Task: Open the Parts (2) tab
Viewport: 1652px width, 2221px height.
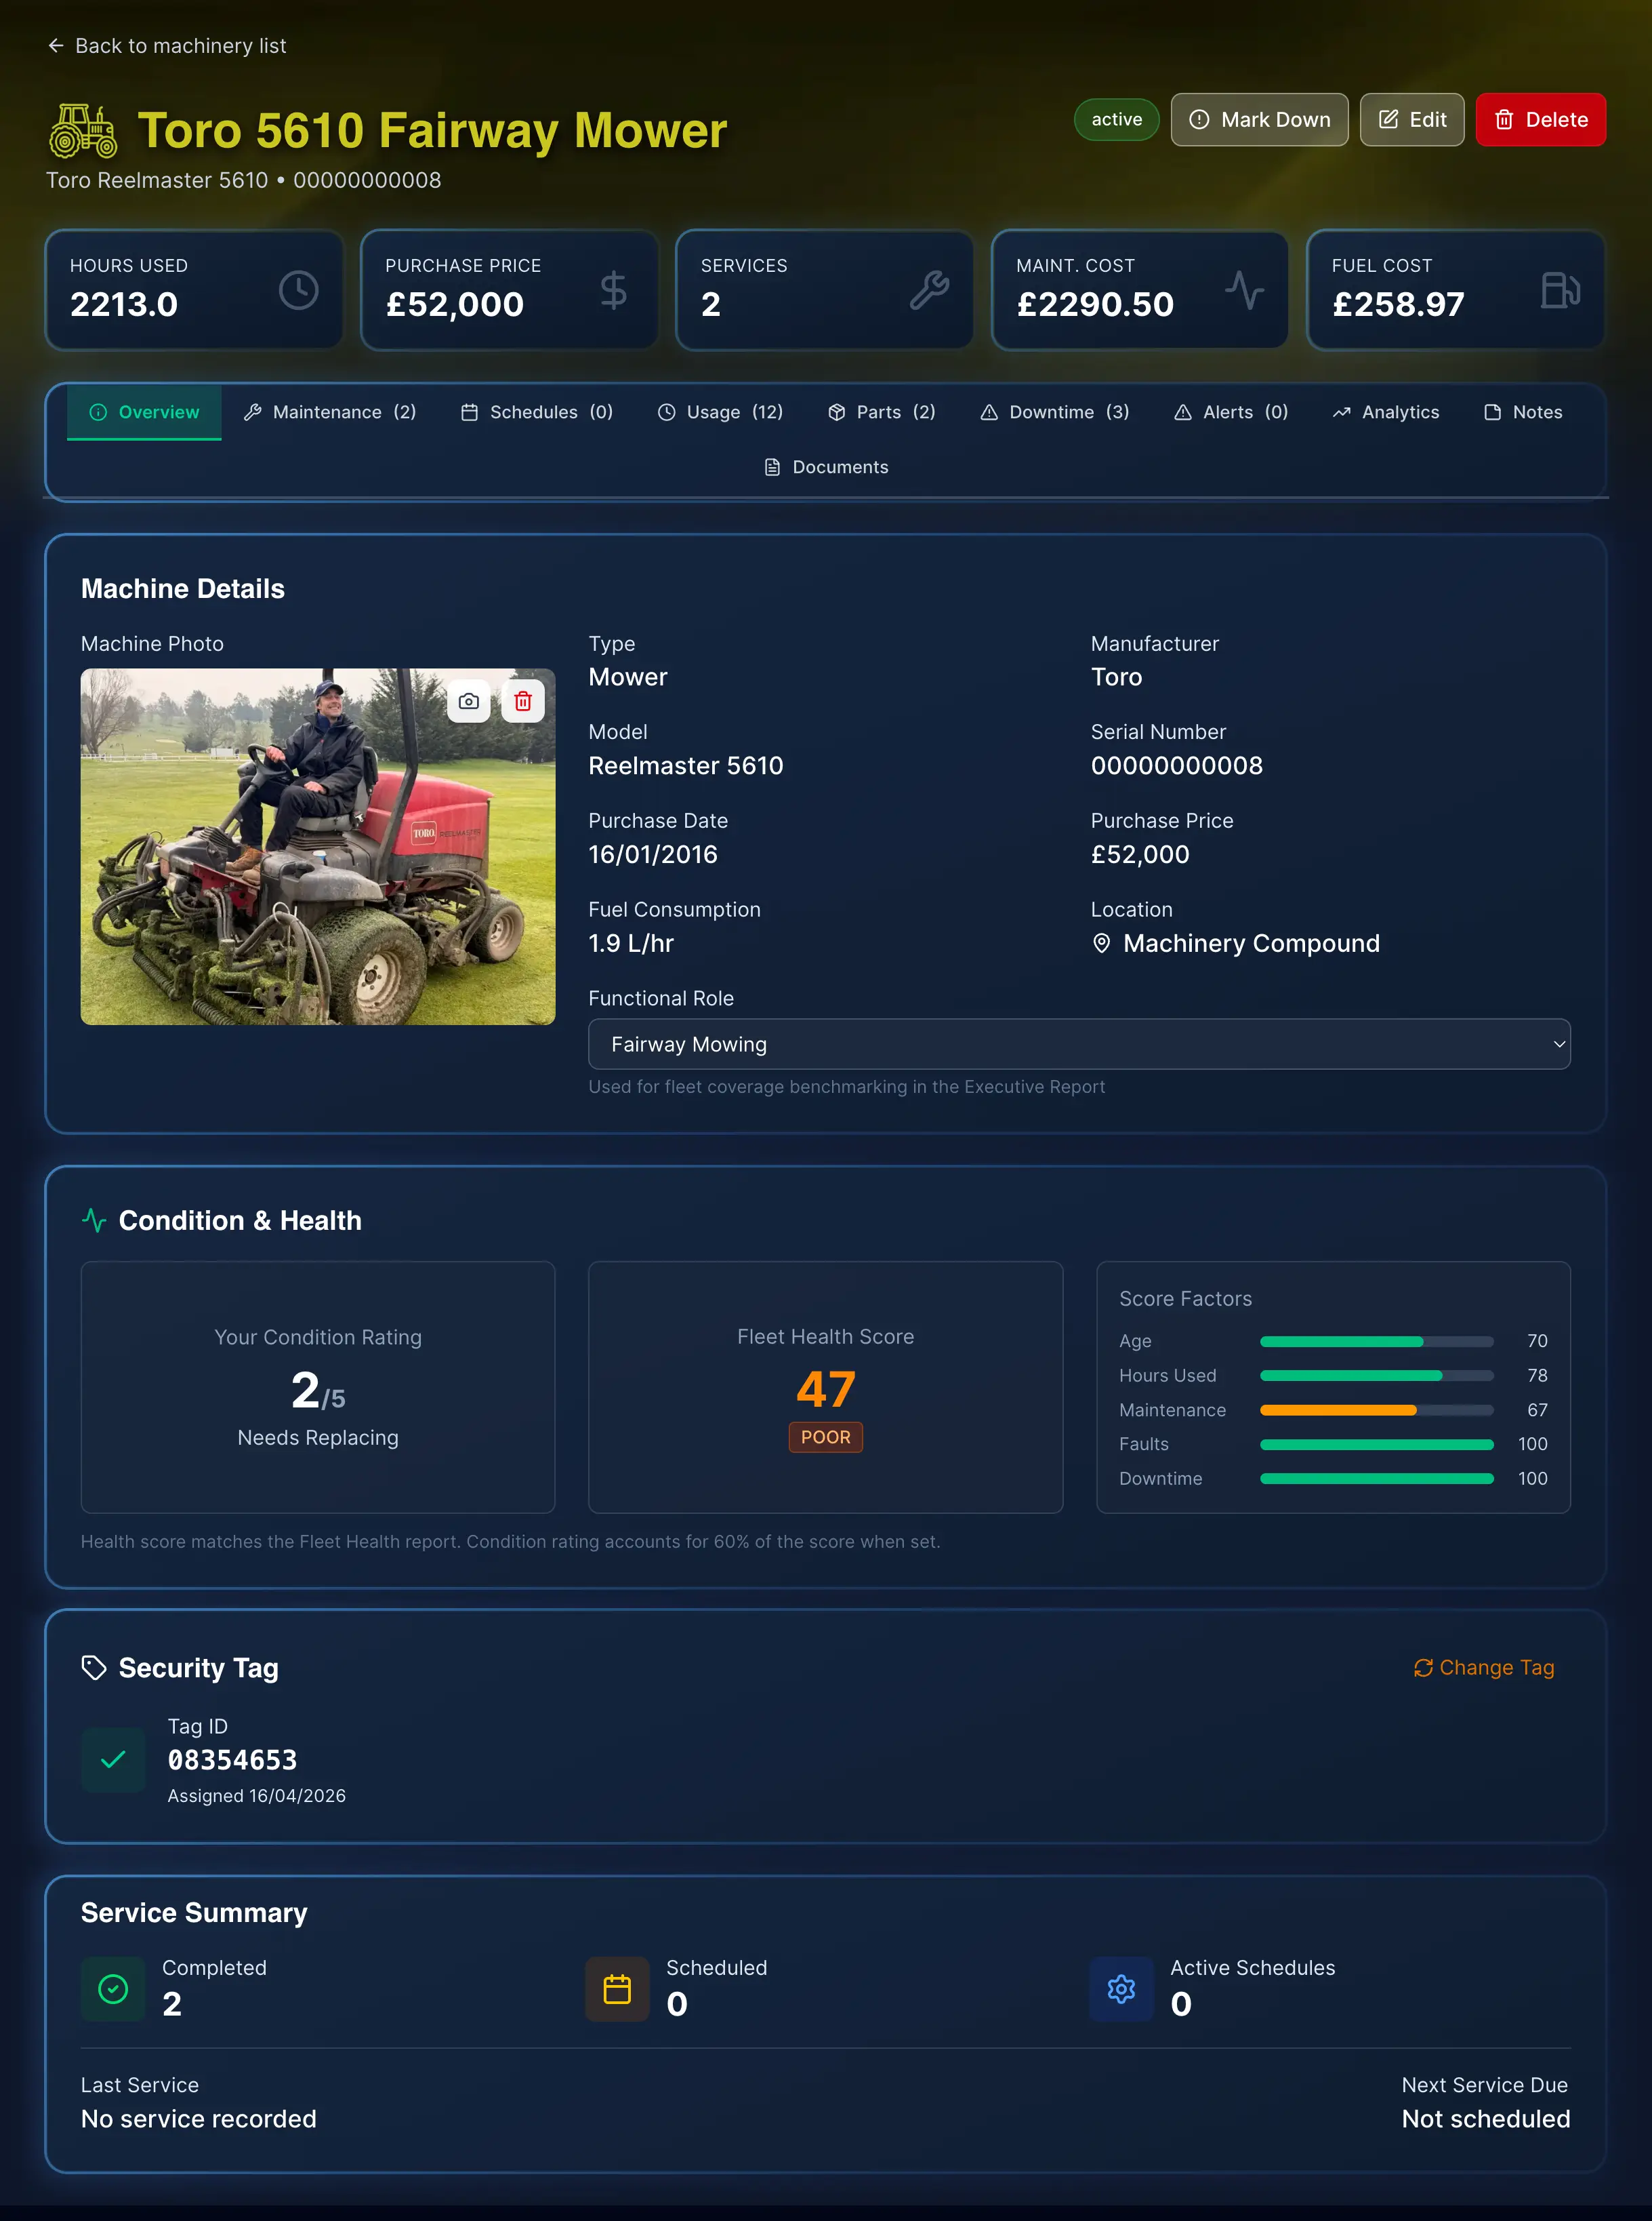Action: (x=882, y=412)
